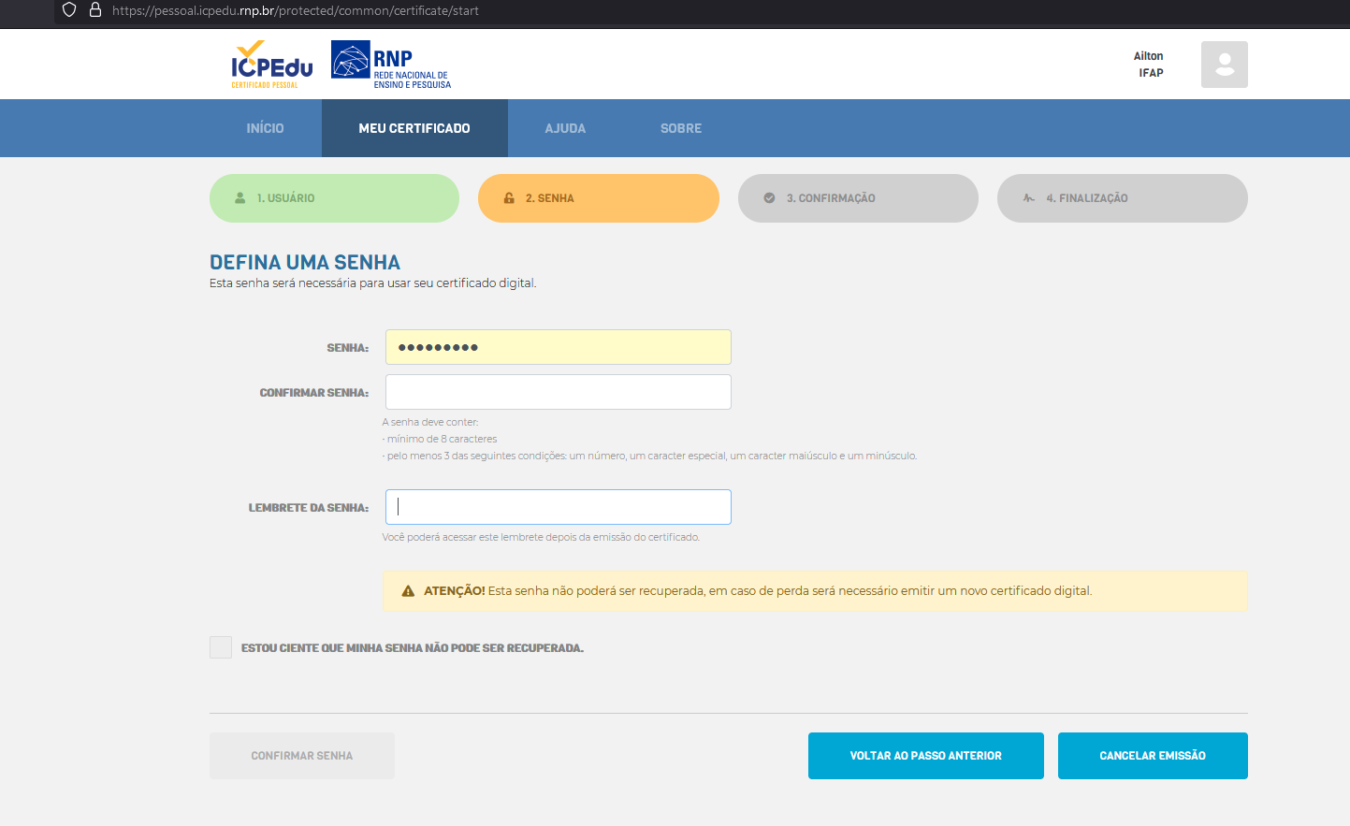Image resolution: width=1350 pixels, height=826 pixels.
Task: Click the 'A senha deve conter:' hint
Action: pos(430,422)
